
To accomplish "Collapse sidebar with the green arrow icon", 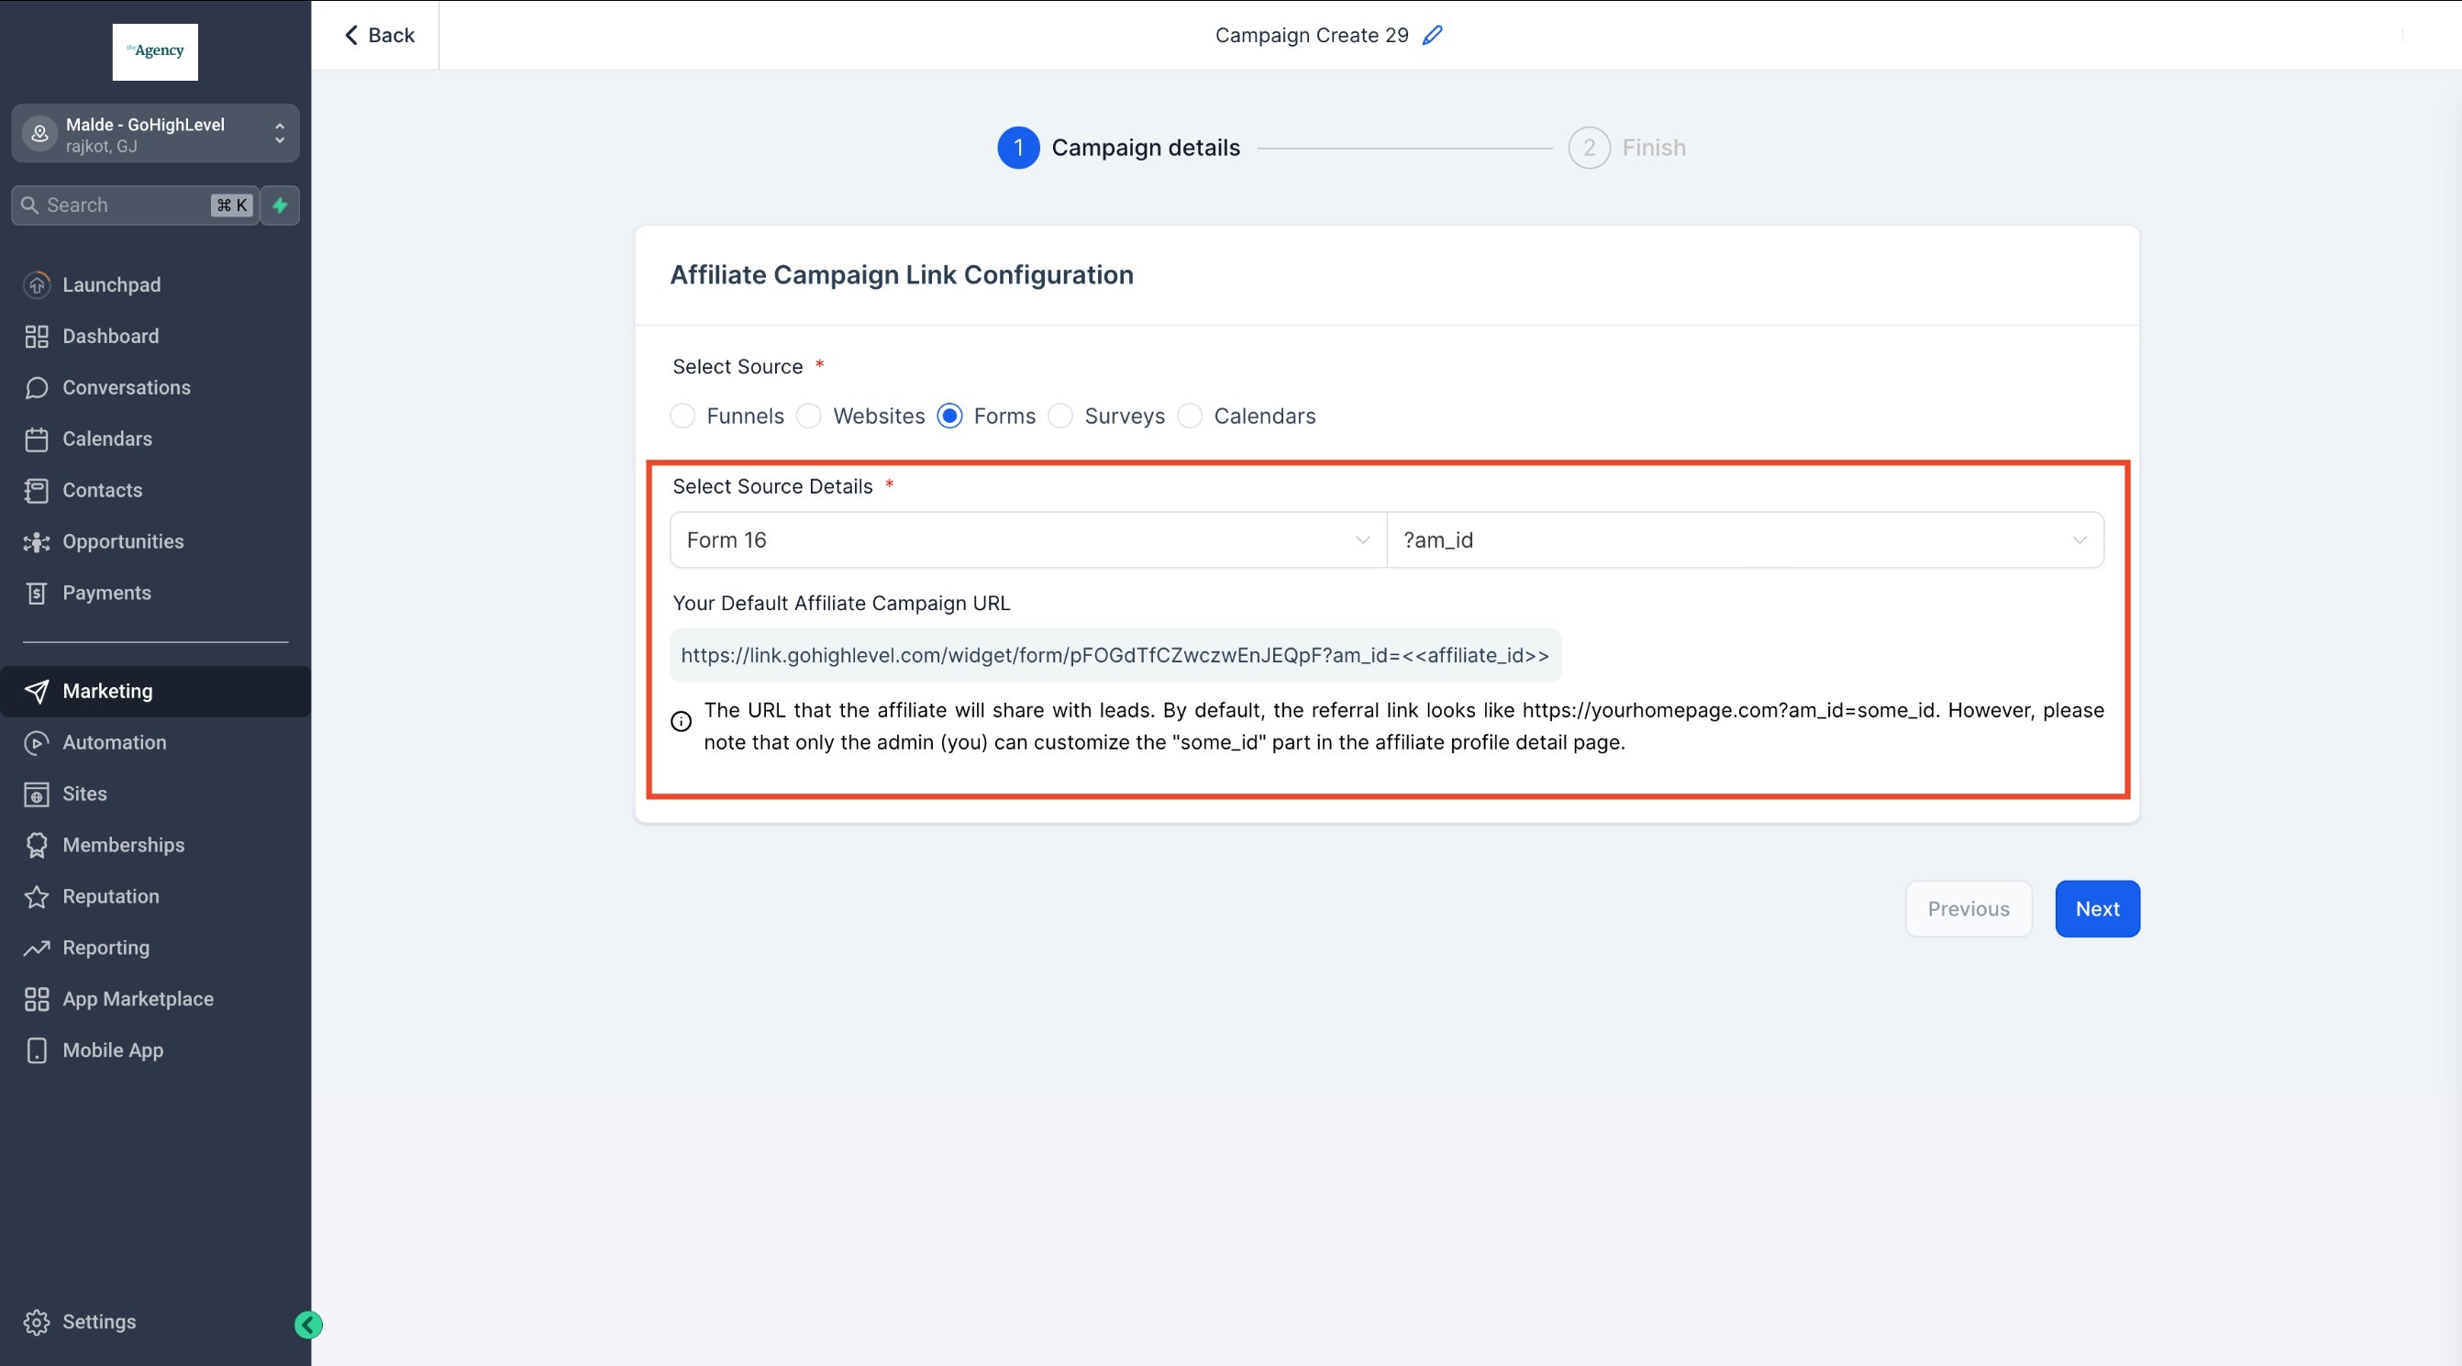I will pyautogui.click(x=308, y=1324).
